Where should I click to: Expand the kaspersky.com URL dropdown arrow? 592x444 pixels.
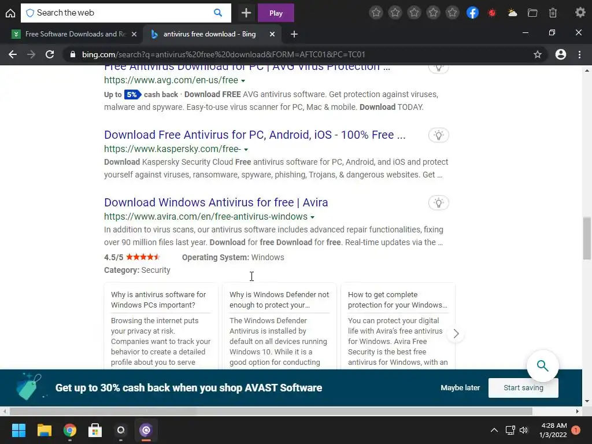pyautogui.click(x=246, y=150)
